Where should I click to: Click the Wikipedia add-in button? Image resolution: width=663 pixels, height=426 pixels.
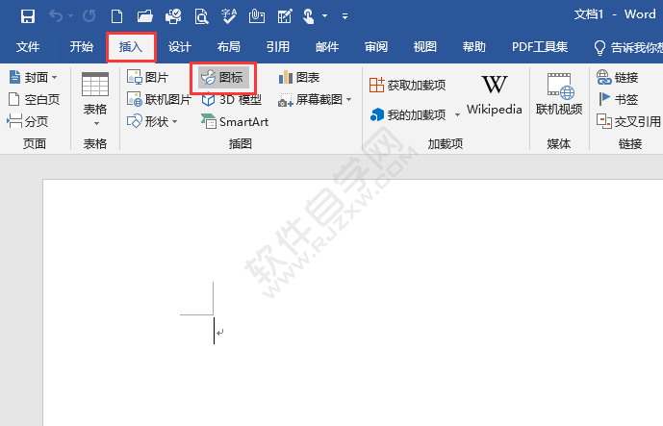click(x=495, y=95)
